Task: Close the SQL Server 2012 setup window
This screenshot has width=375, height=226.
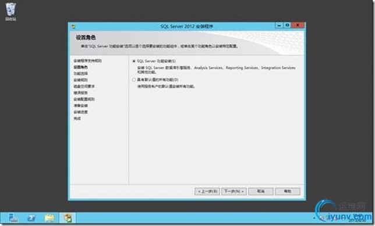Action: (x=298, y=25)
